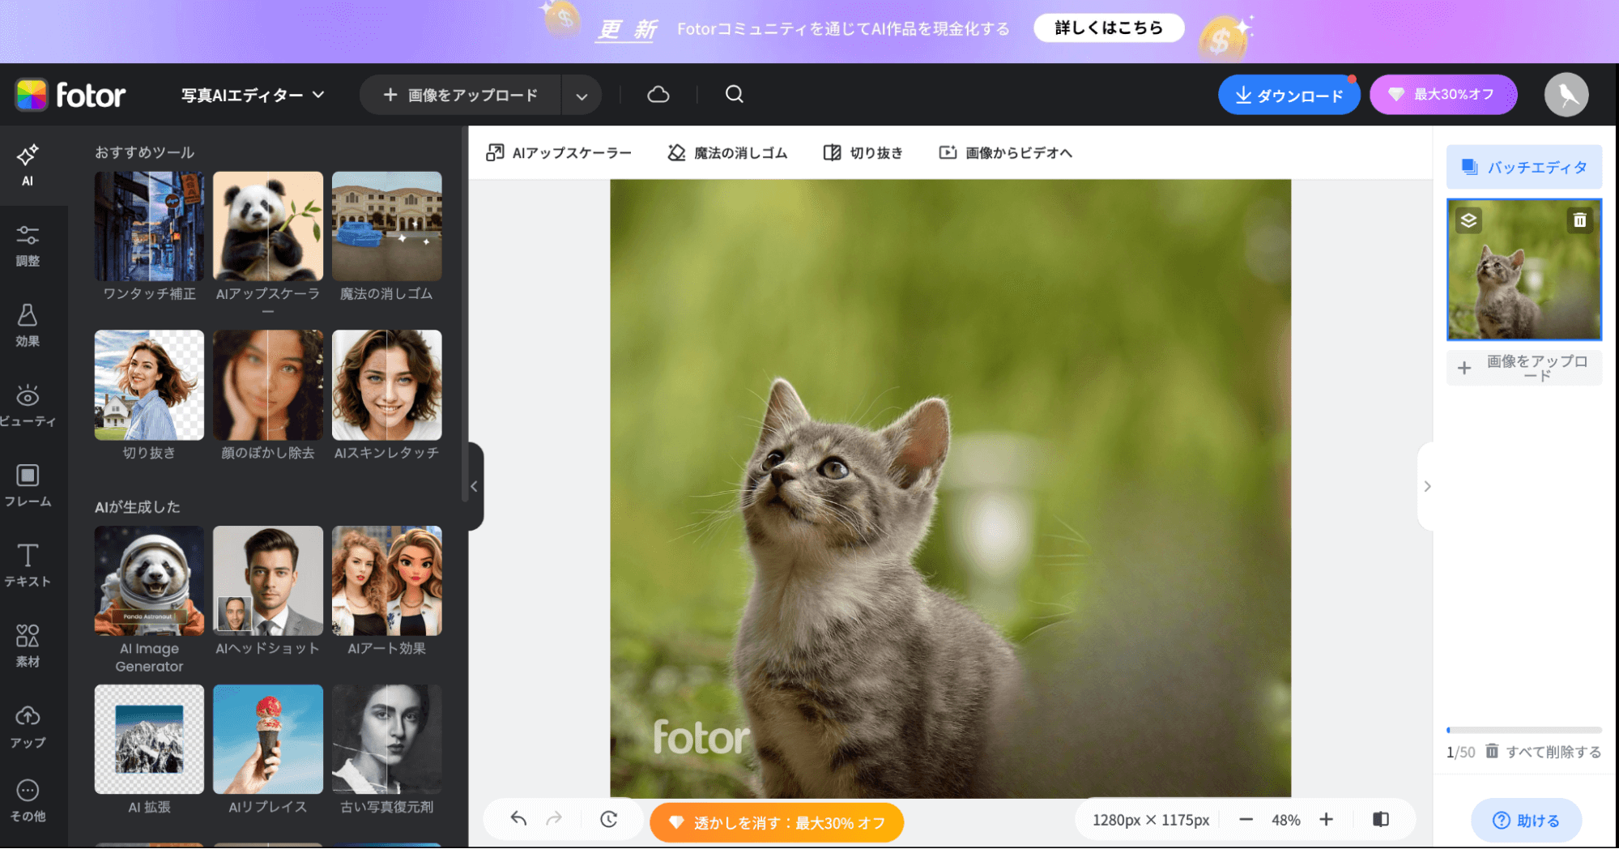The image size is (1619, 849).
Task: Collapse the left tools panel
Action: point(475,486)
